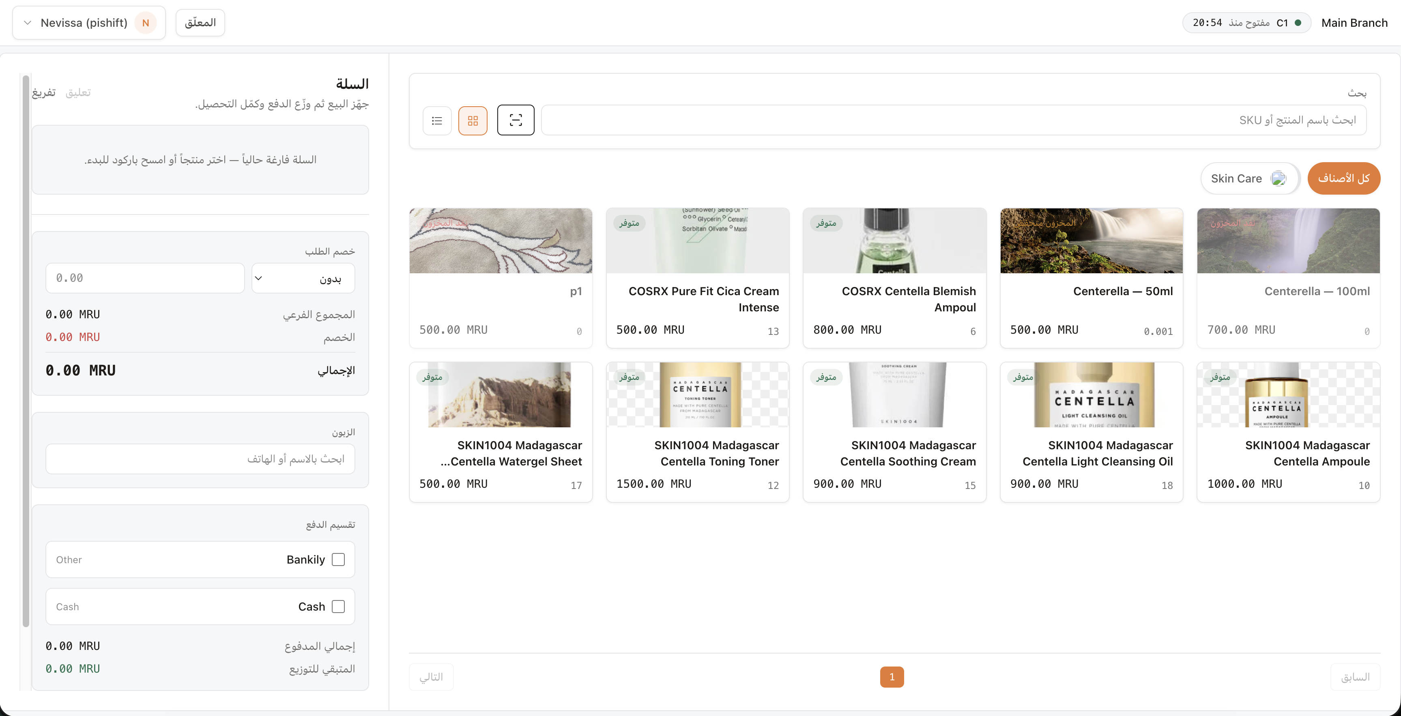Click the إجمالي المدفوع total paid label

tap(320, 646)
